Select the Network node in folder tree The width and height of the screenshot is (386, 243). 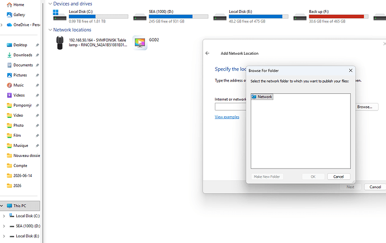(x=262, y=97)
